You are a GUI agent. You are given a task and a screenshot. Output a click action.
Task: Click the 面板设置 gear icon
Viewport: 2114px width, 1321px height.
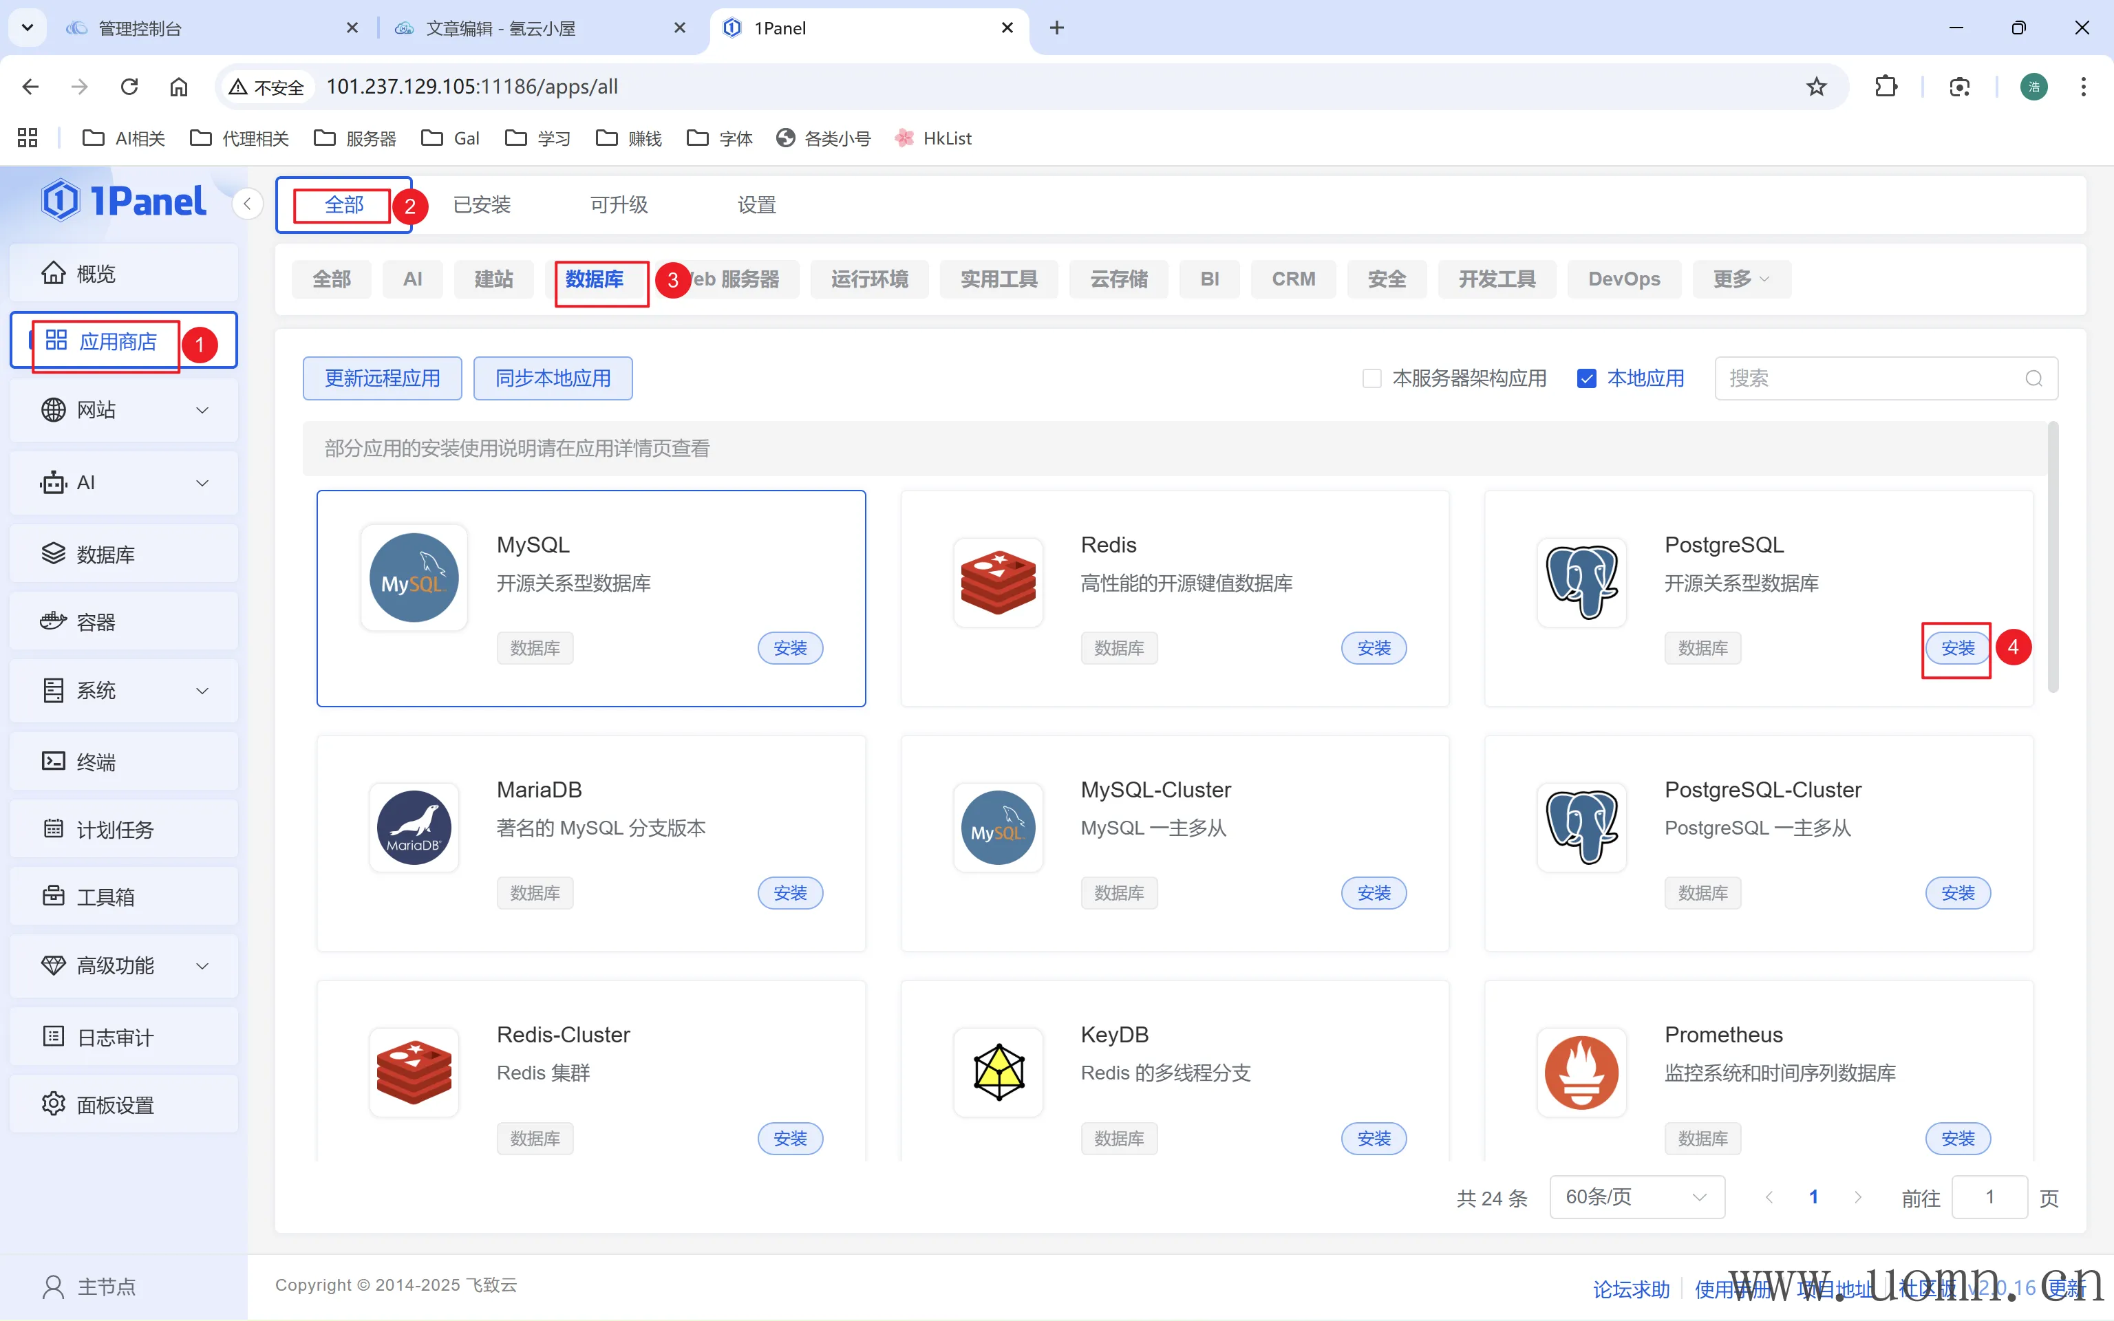pos(53,1104)
